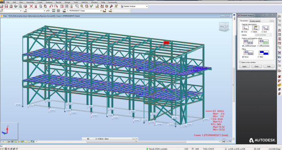Viewport: 282px width, 150px height.
Task: Click the 'text' diagram description picture
Action: click(x=266, y=28)
